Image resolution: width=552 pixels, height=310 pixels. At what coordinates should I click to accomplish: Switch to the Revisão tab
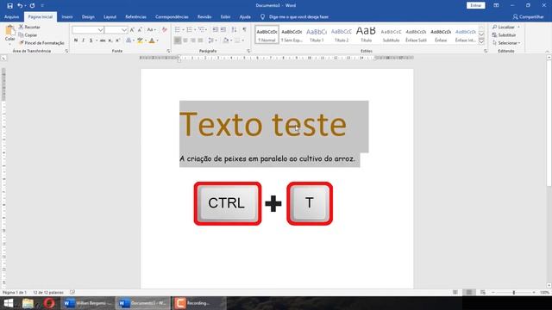[204, 17]
